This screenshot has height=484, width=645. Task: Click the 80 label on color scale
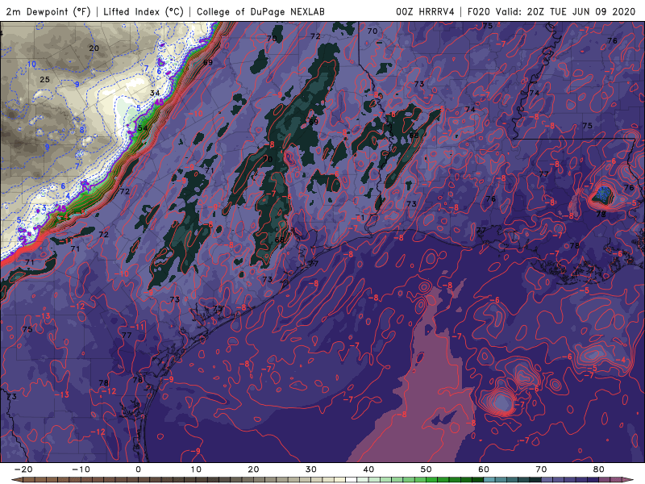[599, 469]
